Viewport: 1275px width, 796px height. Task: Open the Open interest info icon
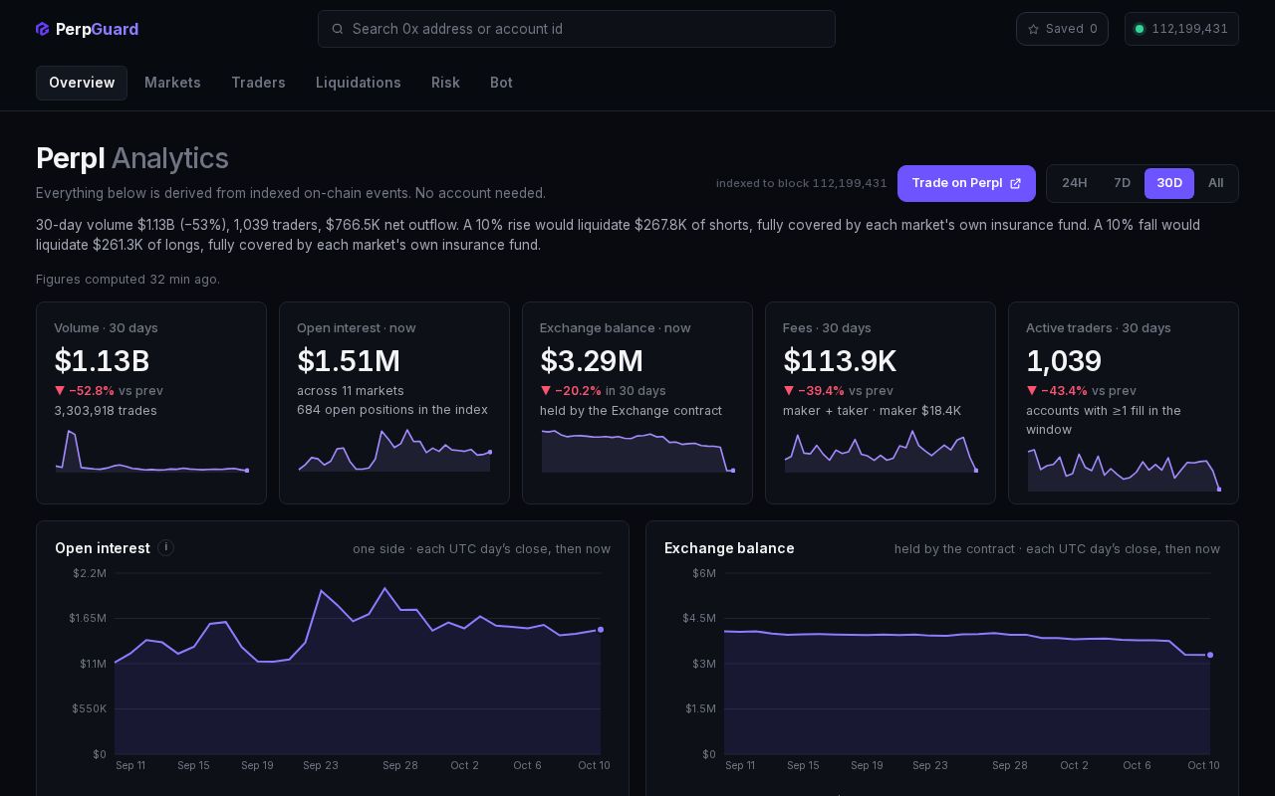pyautogui.click(x=165, y=547)
